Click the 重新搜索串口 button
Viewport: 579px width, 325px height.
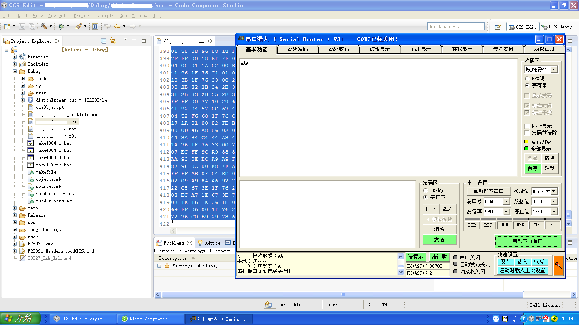pyautogui.click(x=488, y=191)
